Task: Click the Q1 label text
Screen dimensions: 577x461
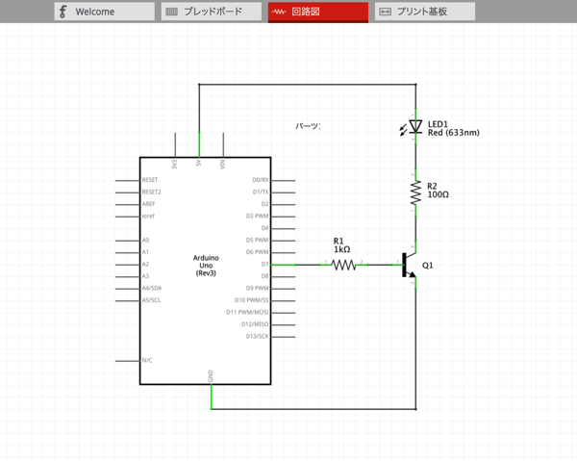Action: tap(428, 266)
